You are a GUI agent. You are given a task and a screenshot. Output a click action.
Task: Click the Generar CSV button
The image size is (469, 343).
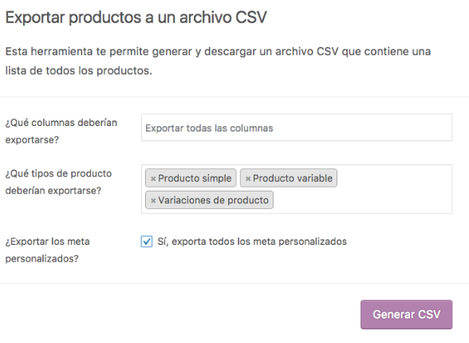coord(406,314)
